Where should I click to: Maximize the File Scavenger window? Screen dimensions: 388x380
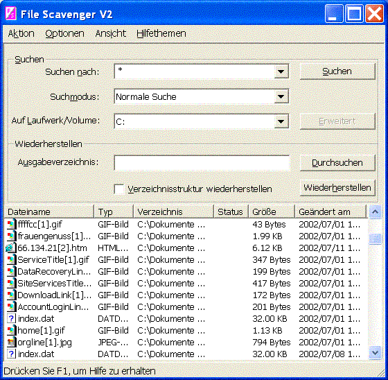354,14
